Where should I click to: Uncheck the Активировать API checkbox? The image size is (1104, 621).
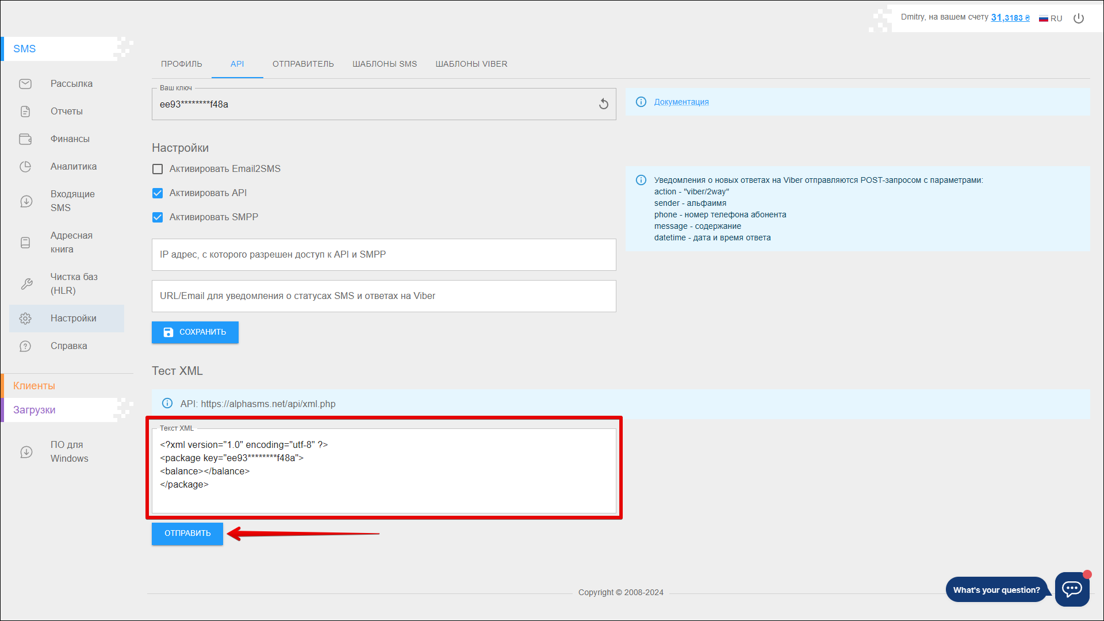click(x=158, y=193)
